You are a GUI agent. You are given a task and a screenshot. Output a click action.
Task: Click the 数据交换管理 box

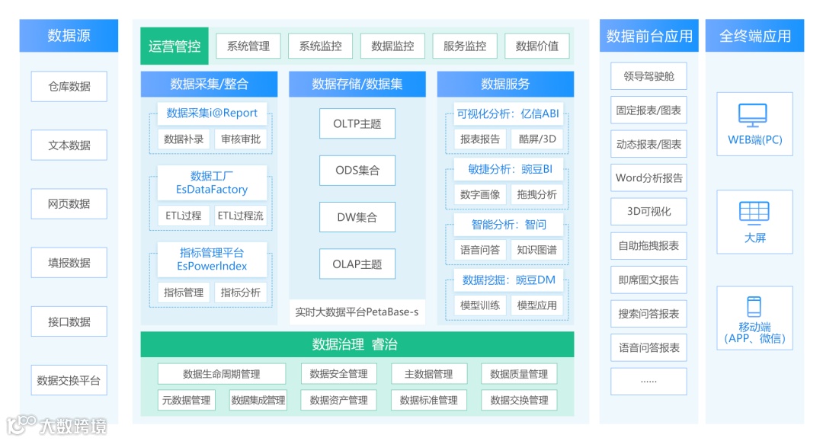[x=519, y=400]
